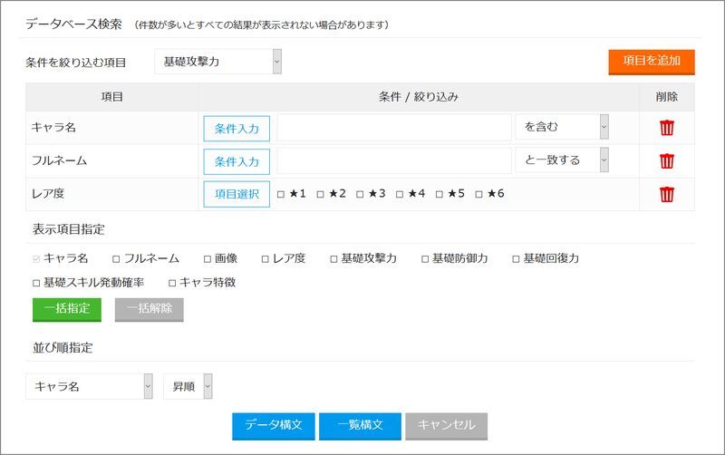Remove the レア度 row via trash icon

667,194
